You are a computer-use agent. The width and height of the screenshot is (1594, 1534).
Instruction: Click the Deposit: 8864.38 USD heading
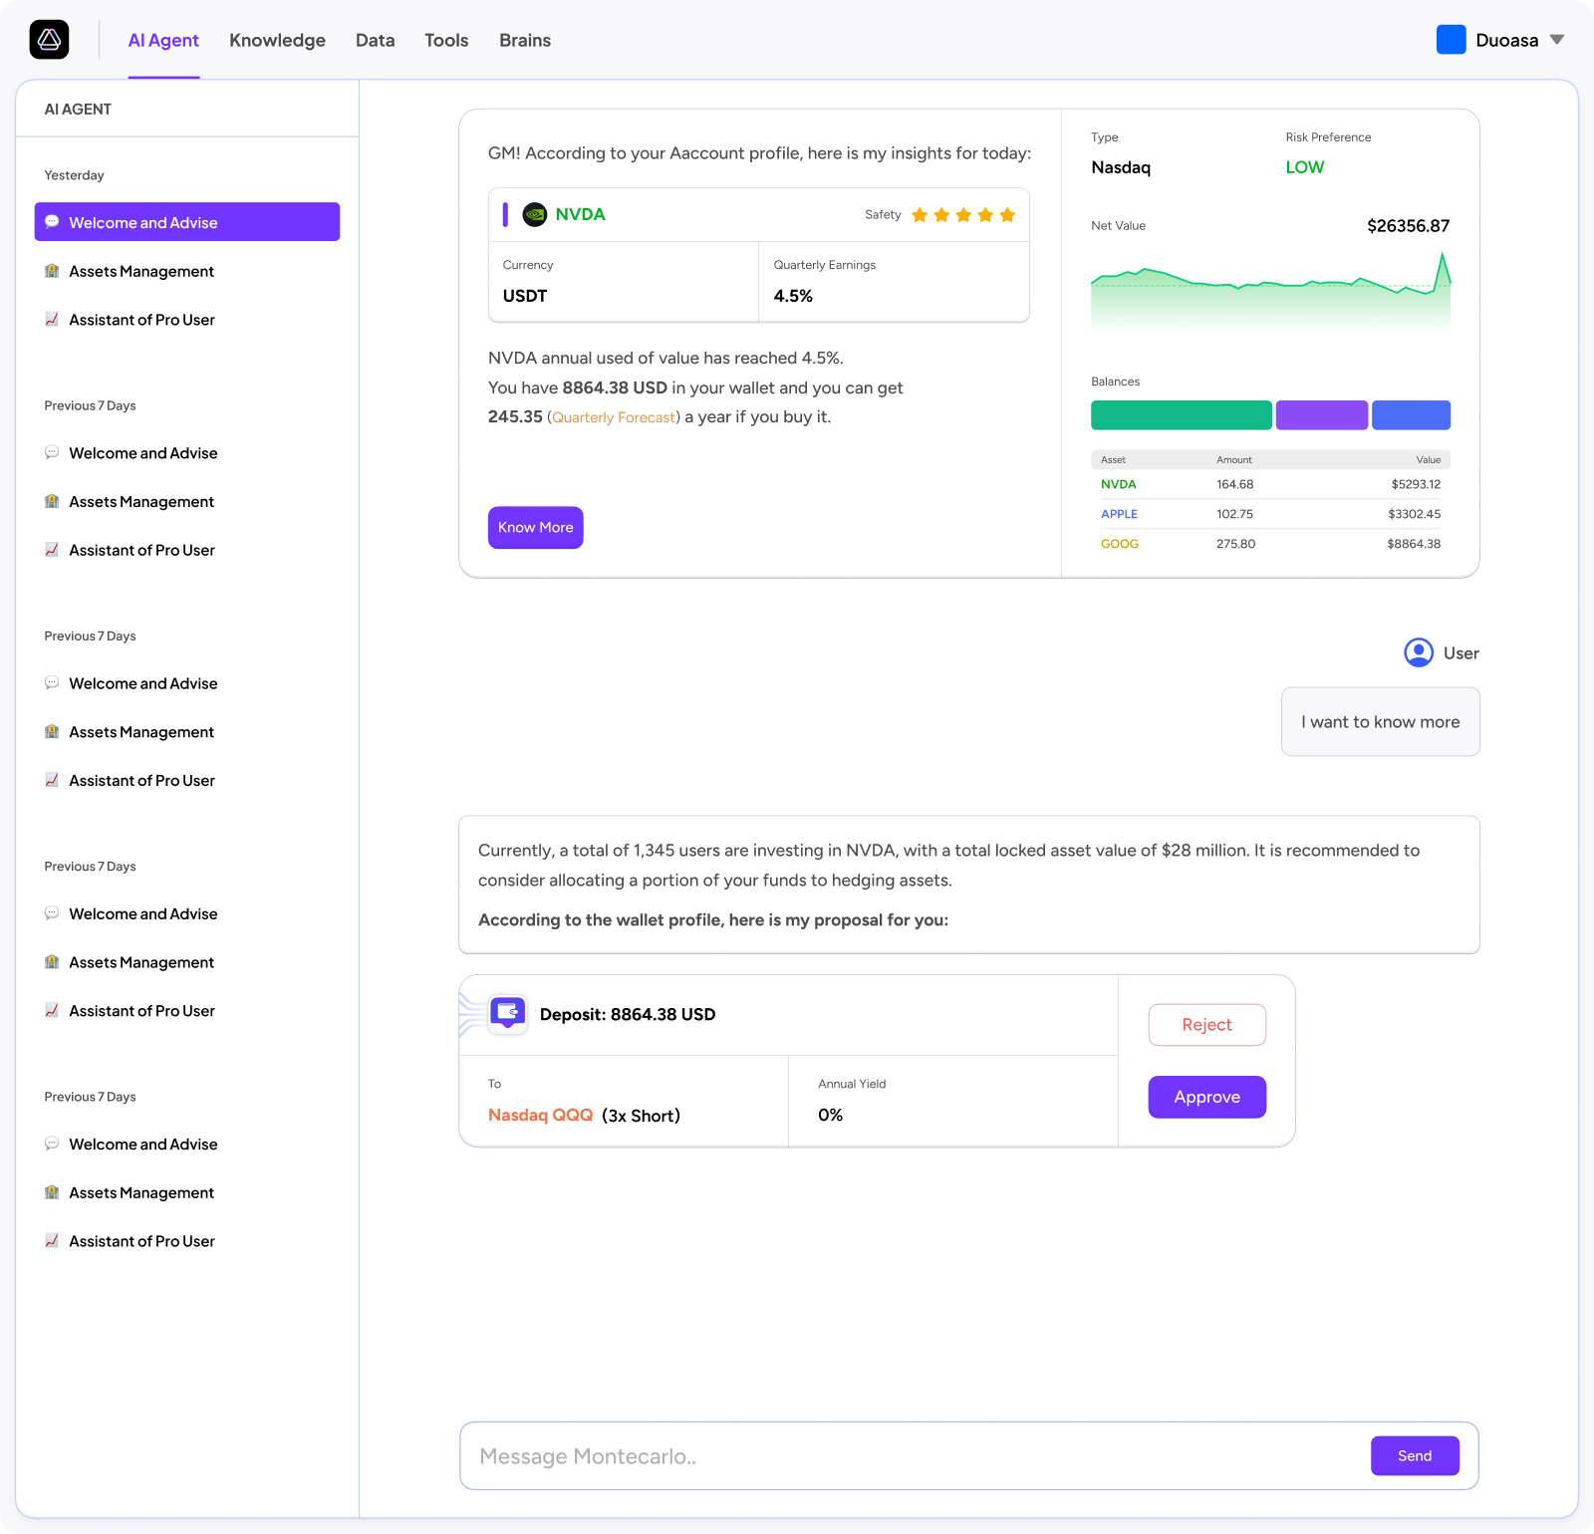coord(628,1014)
